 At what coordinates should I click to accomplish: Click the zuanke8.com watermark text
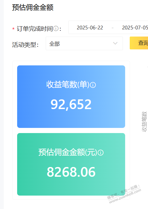click(125, 196)
